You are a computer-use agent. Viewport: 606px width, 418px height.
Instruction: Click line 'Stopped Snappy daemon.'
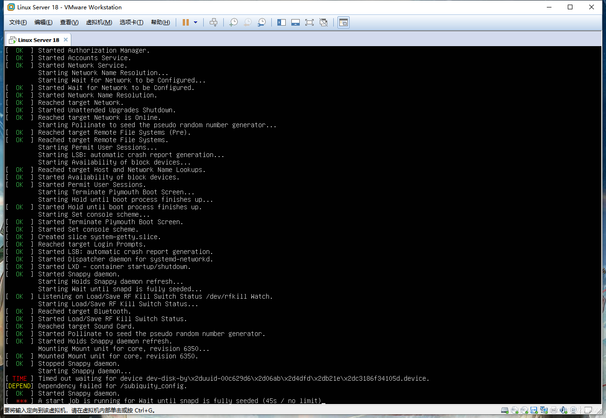coord(79,363)
